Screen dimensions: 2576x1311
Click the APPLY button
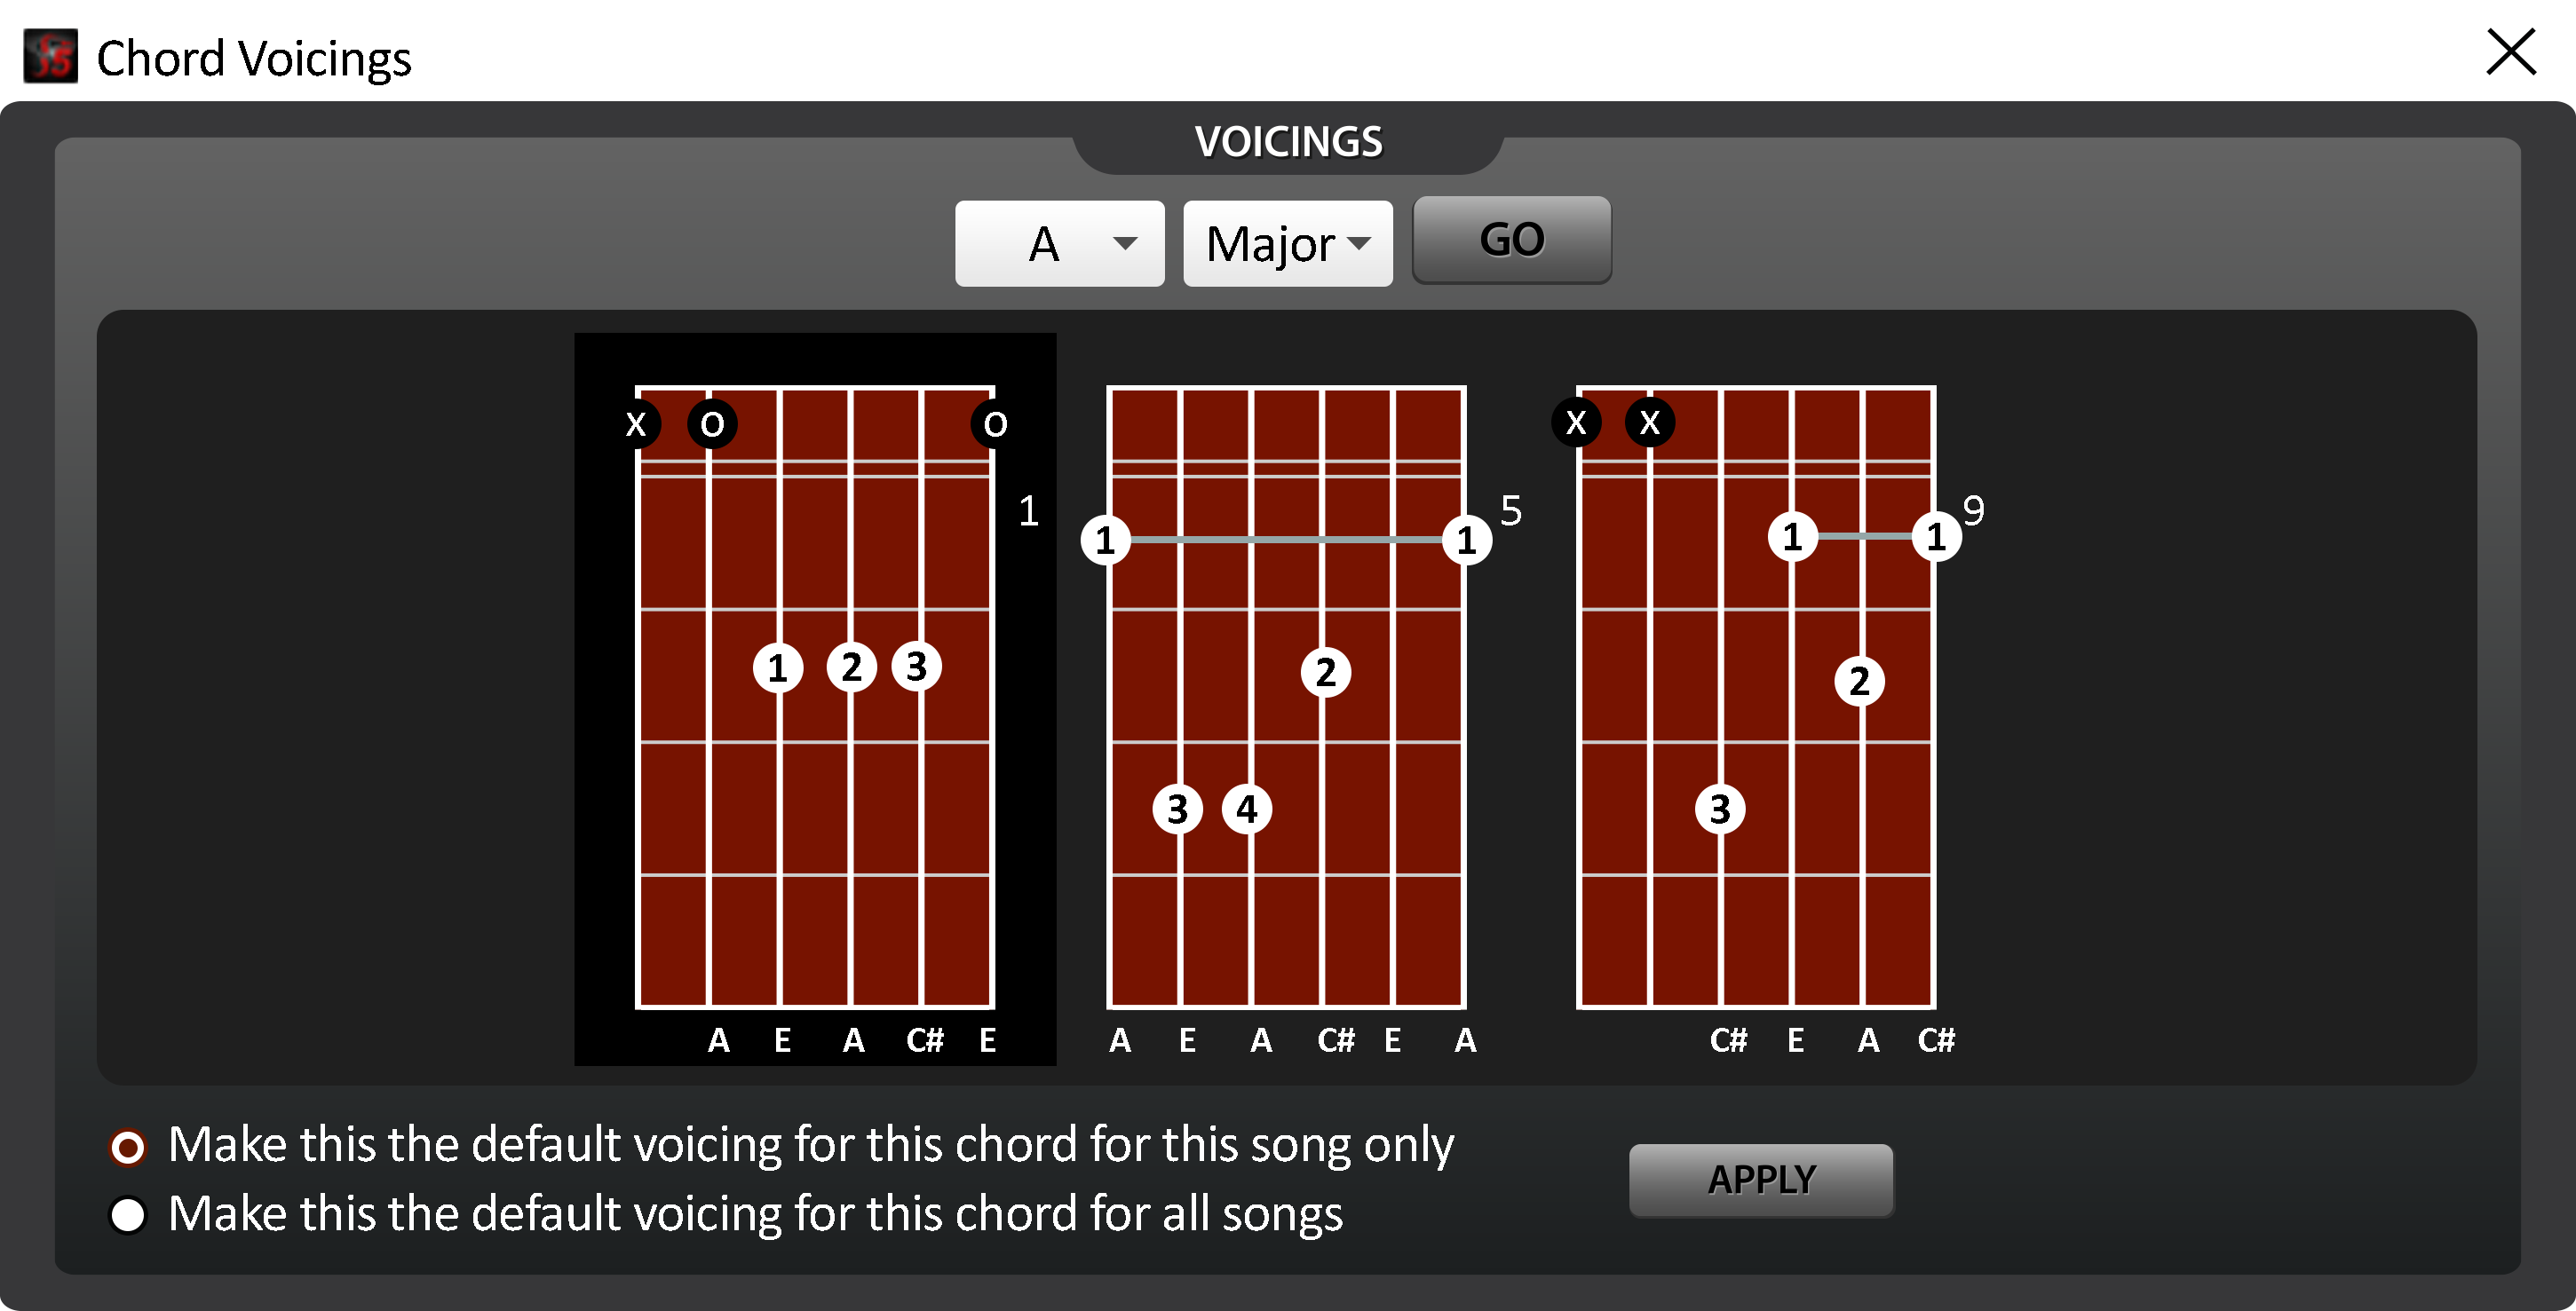[1761, 1181]
